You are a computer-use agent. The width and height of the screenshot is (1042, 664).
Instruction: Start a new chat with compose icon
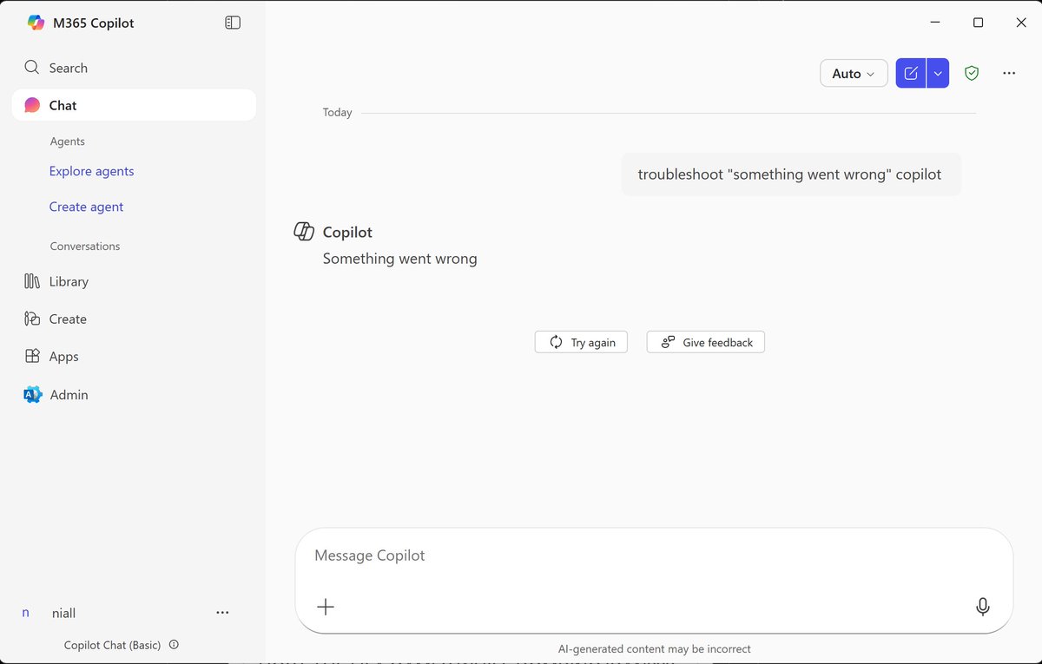pyautogui.click(x=911, y=74)
